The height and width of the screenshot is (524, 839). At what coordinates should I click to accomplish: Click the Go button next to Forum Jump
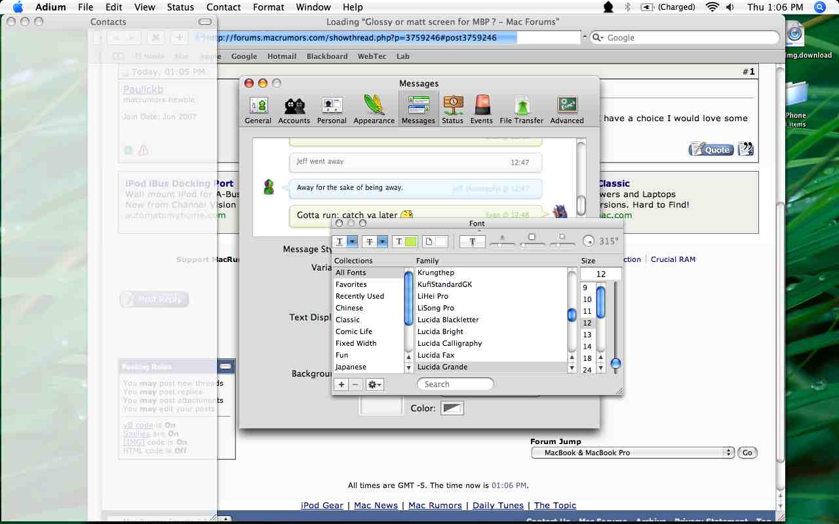pyautogui.click(x=747, y=453)
